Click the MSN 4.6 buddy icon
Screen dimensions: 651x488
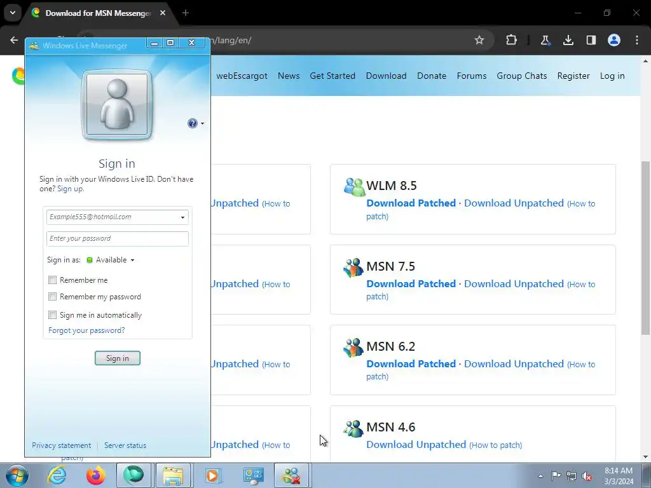pos(353,428)
